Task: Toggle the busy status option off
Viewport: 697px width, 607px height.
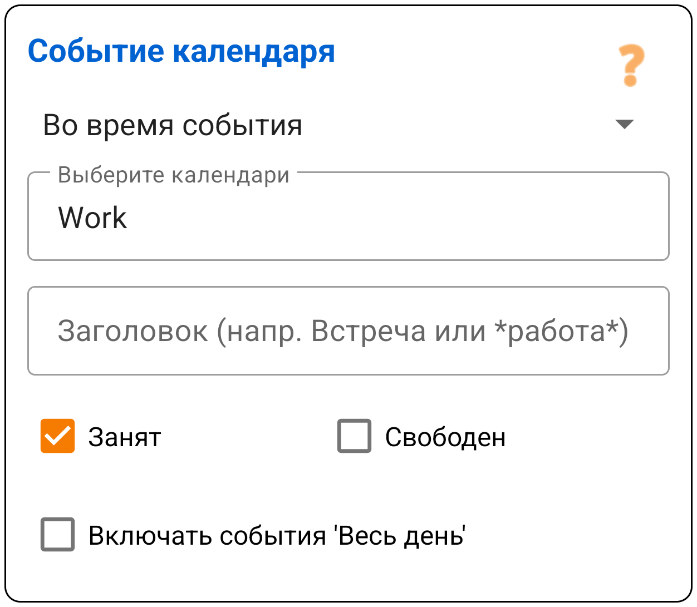Action: click(58, 437)
